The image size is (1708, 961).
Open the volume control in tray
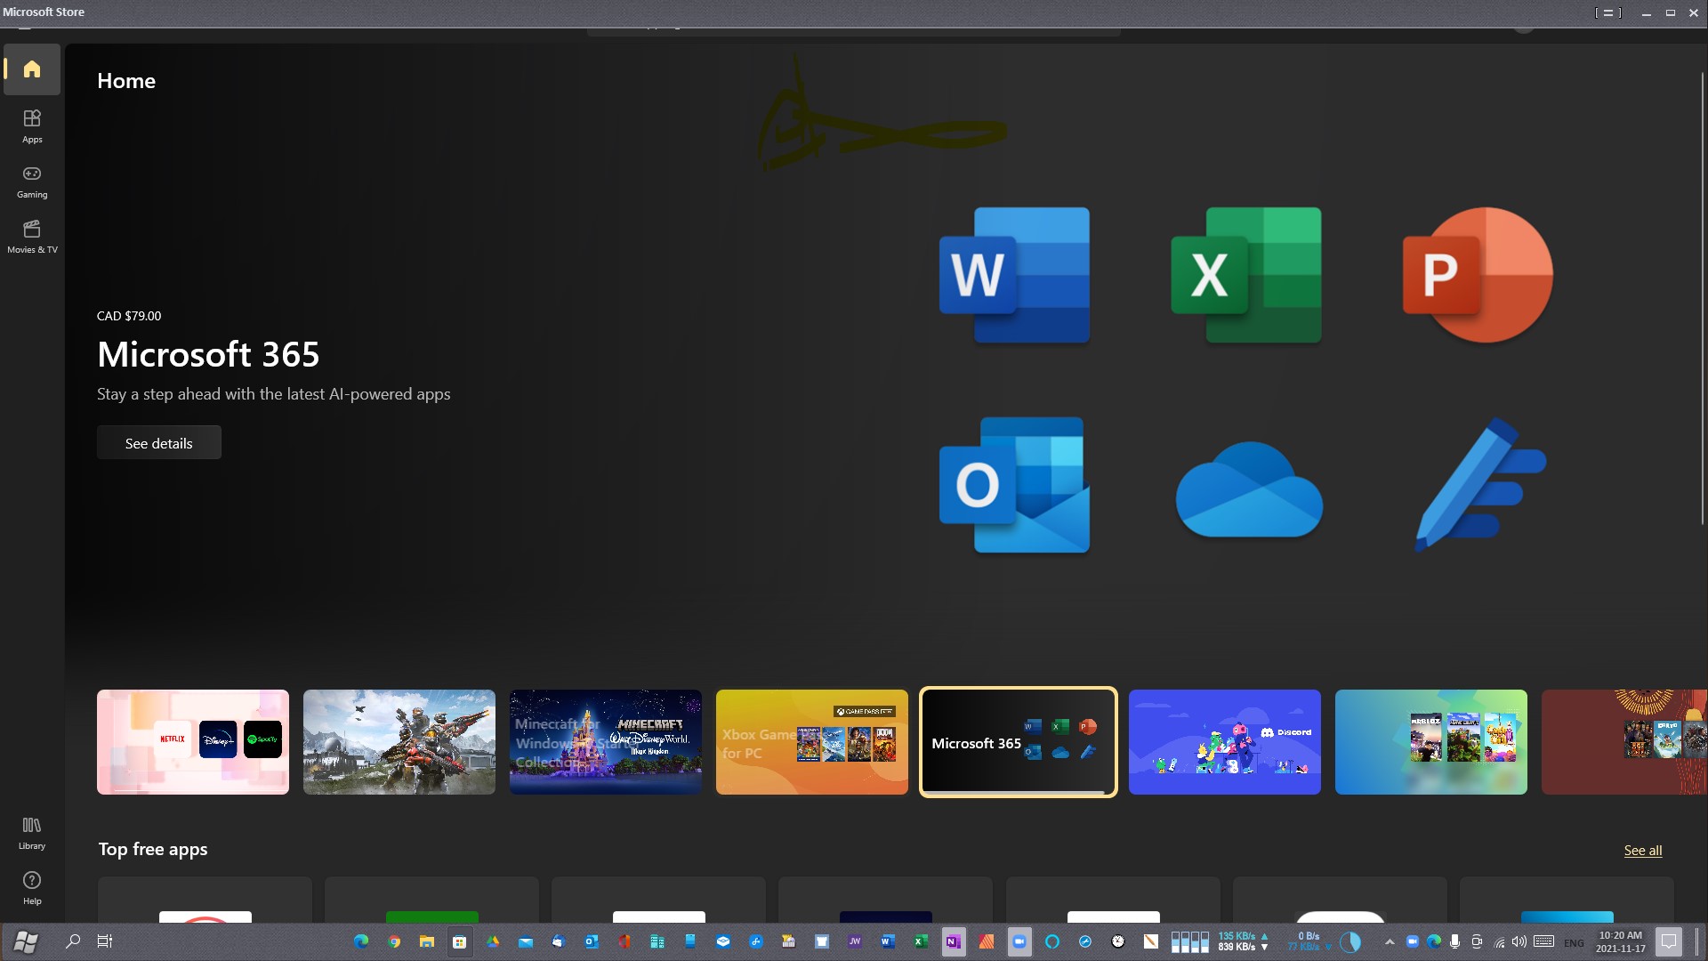coord(1519,941)
